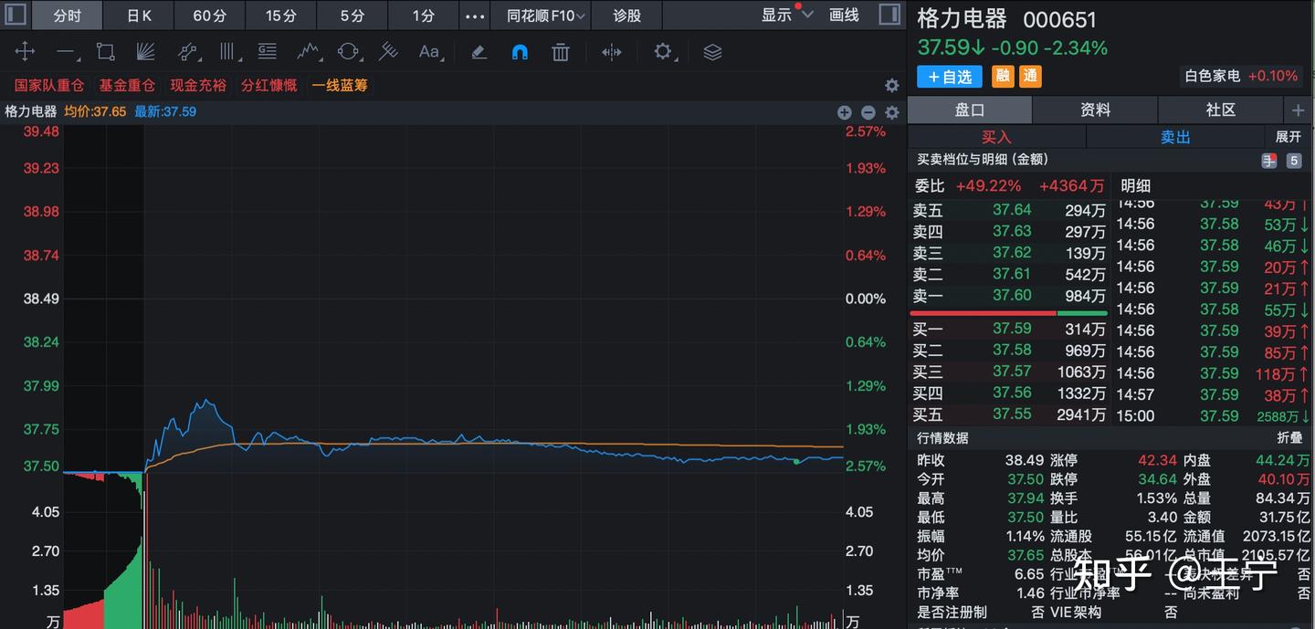Open chart settings gear next to minus icon
Screen dimensions: 1315x629
[892, 112]
